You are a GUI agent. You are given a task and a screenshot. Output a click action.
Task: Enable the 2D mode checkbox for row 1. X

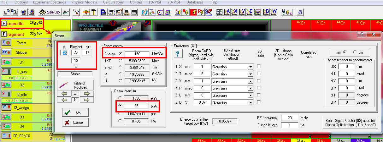point(259,67)
